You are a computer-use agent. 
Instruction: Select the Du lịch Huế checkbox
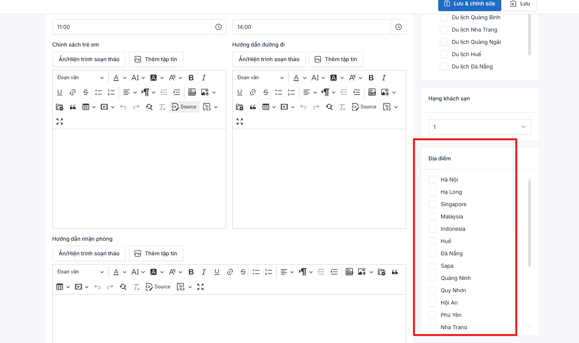444,54
